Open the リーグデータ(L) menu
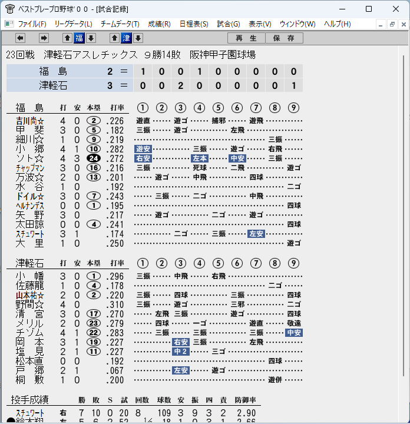The width and height of the screenshot is (410, 424). [73, 24]
